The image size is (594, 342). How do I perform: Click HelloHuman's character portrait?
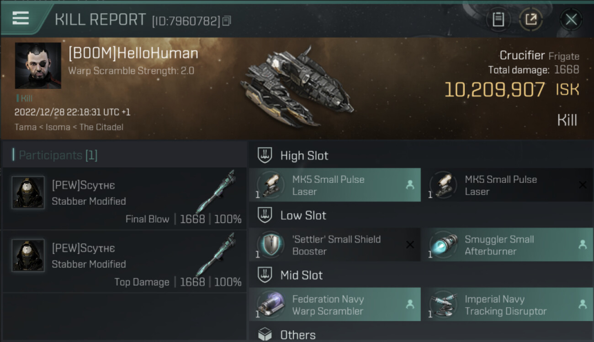tap(38, 66)
